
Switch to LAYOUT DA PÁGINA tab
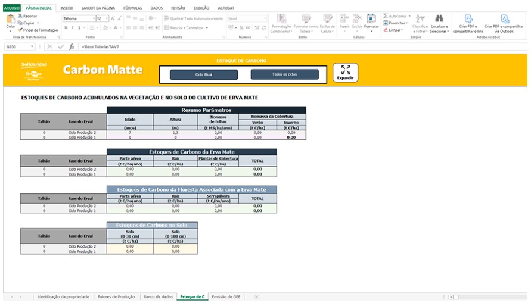pos(98,8)
